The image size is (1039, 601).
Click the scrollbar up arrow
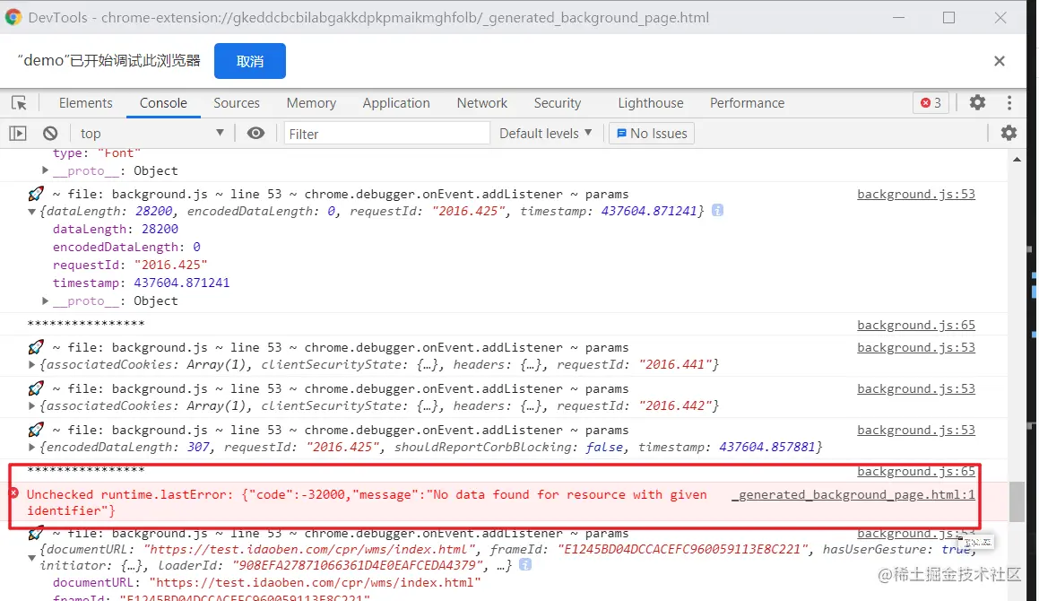point(1017,159)
